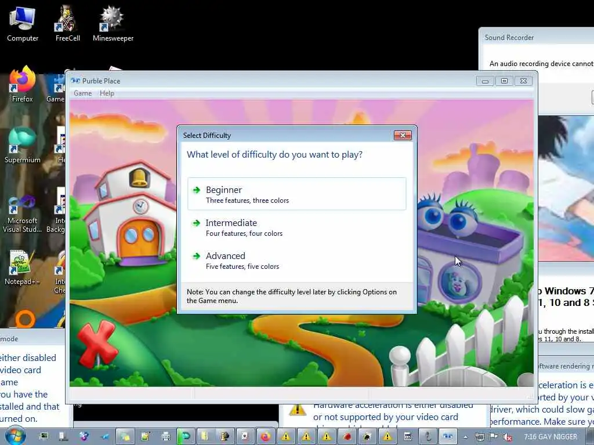The image size is (594, 445).
Task: Click the Sound Recorder window title bar
Action: click(536, 37)
